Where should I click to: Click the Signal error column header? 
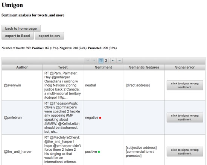coord(185,67)
